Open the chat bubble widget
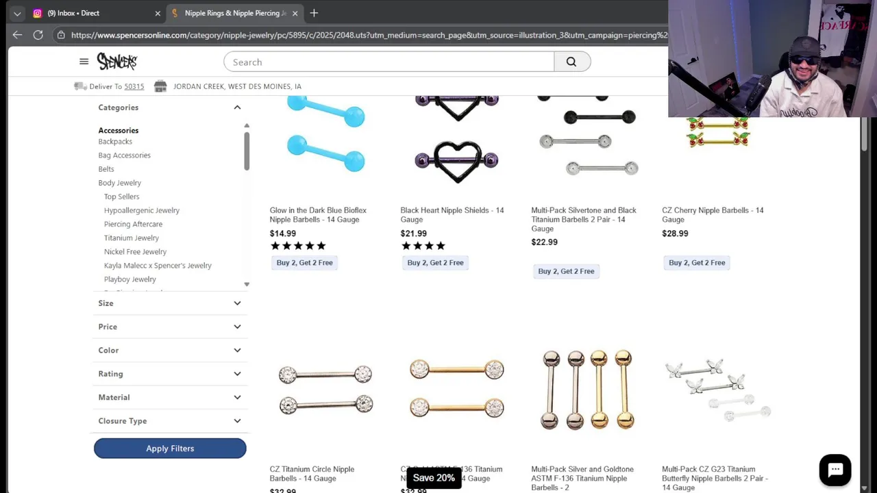 (x=835, y=470)
